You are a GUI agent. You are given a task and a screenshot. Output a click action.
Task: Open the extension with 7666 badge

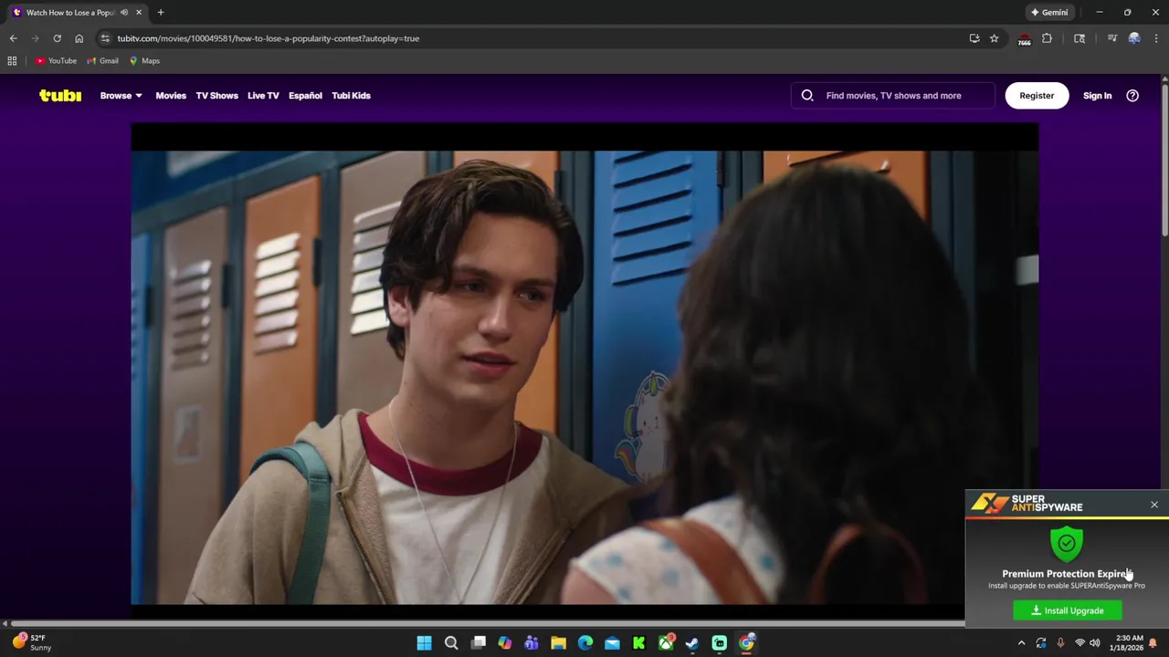(x=1024, y=39)
